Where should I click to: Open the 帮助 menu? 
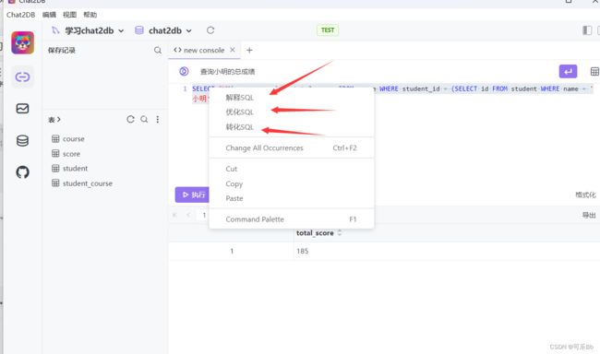[90, 15]
